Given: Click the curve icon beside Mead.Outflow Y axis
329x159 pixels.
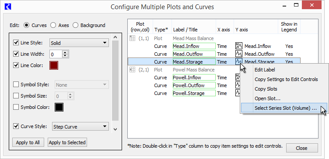Looking at the screenshot, I should pyautogui.click(x=239, y=54).
